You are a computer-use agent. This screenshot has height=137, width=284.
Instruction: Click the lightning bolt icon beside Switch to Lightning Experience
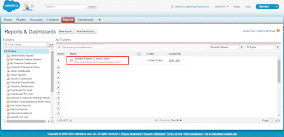point(172,7)
